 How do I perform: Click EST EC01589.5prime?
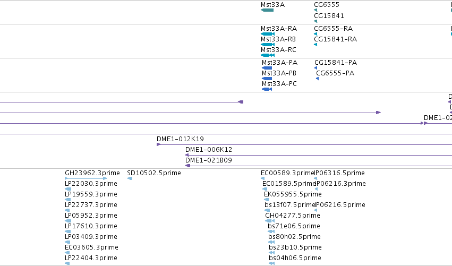click(x=289, y=184)
